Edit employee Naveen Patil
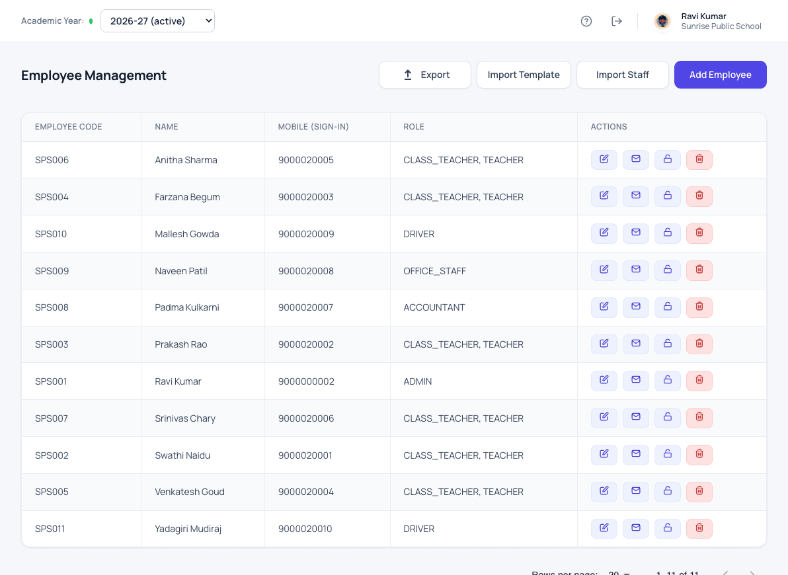Image resolution: width=788 pixels, height=575 pixels. pos(604,270)
